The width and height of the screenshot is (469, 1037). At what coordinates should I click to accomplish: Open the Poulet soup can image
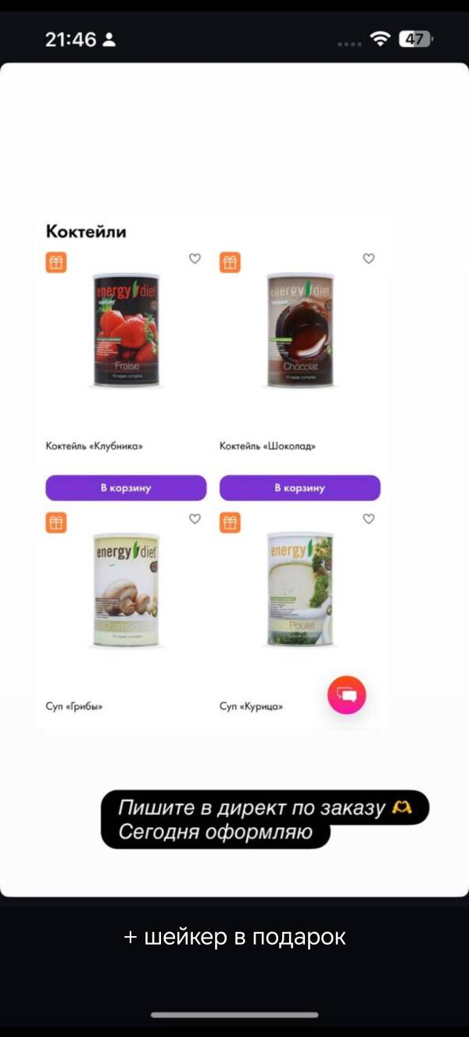(x=300, y=590)
